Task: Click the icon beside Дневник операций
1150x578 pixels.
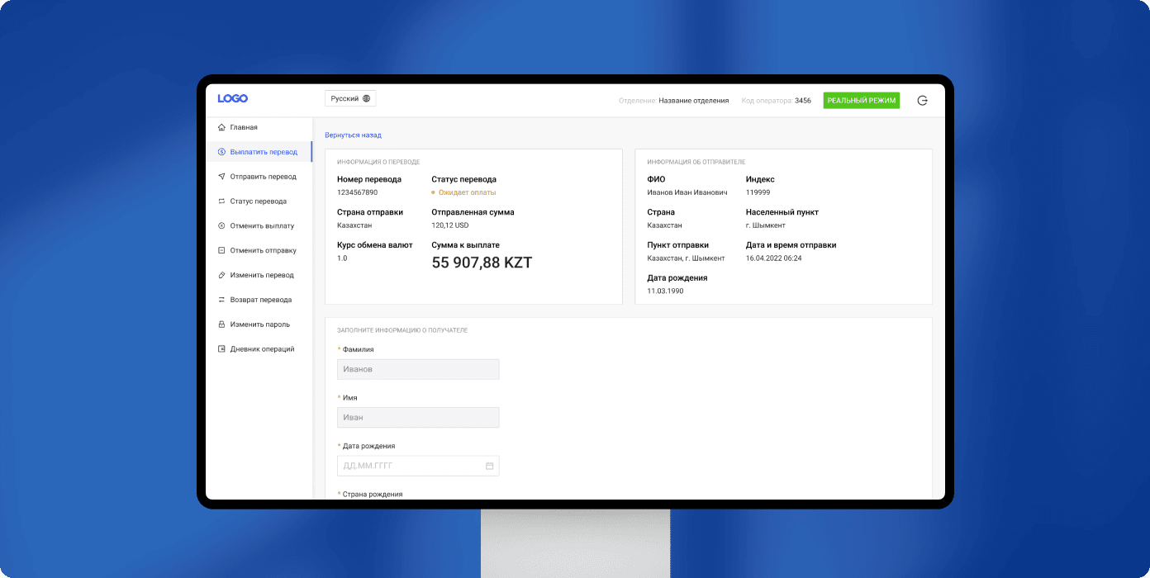Action: pos(221,349)
